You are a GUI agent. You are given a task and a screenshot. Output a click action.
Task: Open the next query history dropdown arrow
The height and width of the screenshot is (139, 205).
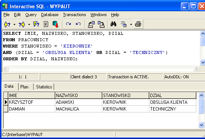pyautogui.click(x=29, y=24)
